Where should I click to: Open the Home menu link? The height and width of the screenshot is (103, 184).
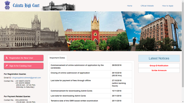[x=130, y=6]
